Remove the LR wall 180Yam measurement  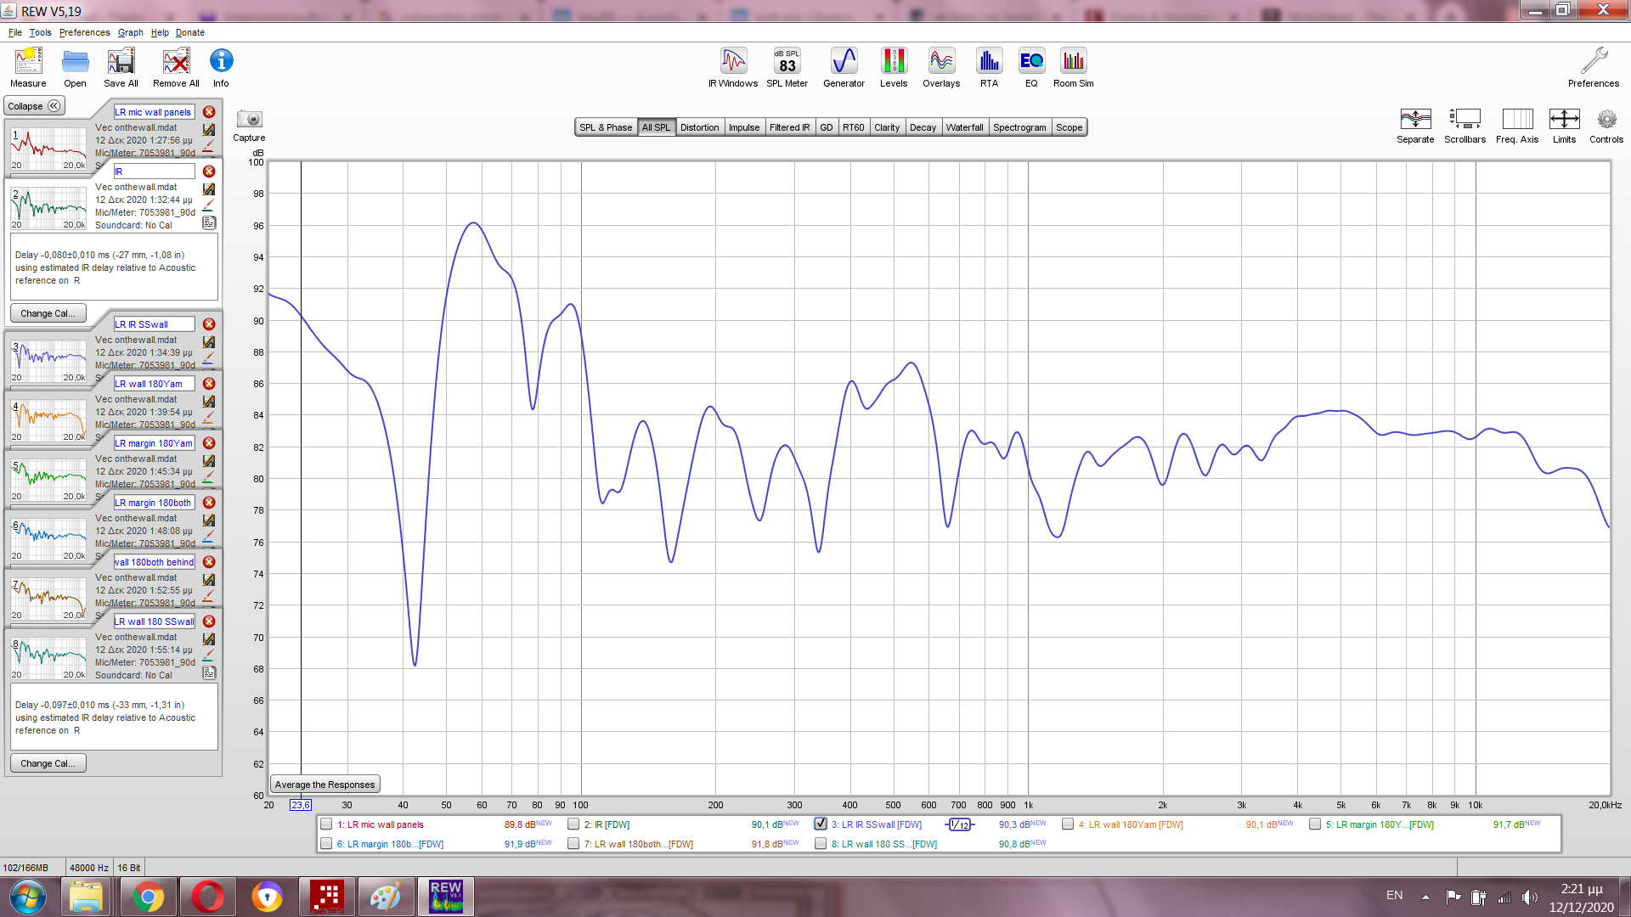(x=209, y=384)
